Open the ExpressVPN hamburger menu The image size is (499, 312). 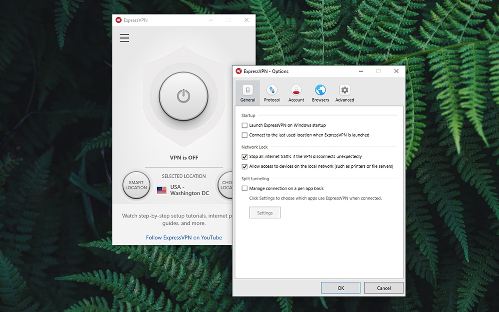(124, 38)
